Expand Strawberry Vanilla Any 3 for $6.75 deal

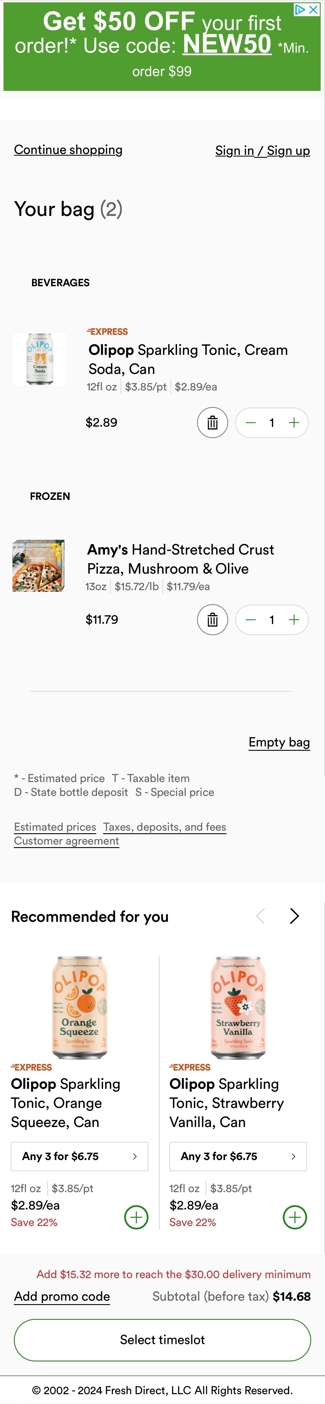point(238,1156)
